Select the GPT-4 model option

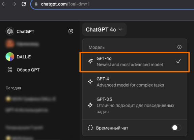[135, 82]
